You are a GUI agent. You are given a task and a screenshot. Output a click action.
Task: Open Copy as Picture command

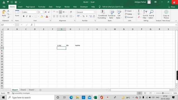pos(166,14)
